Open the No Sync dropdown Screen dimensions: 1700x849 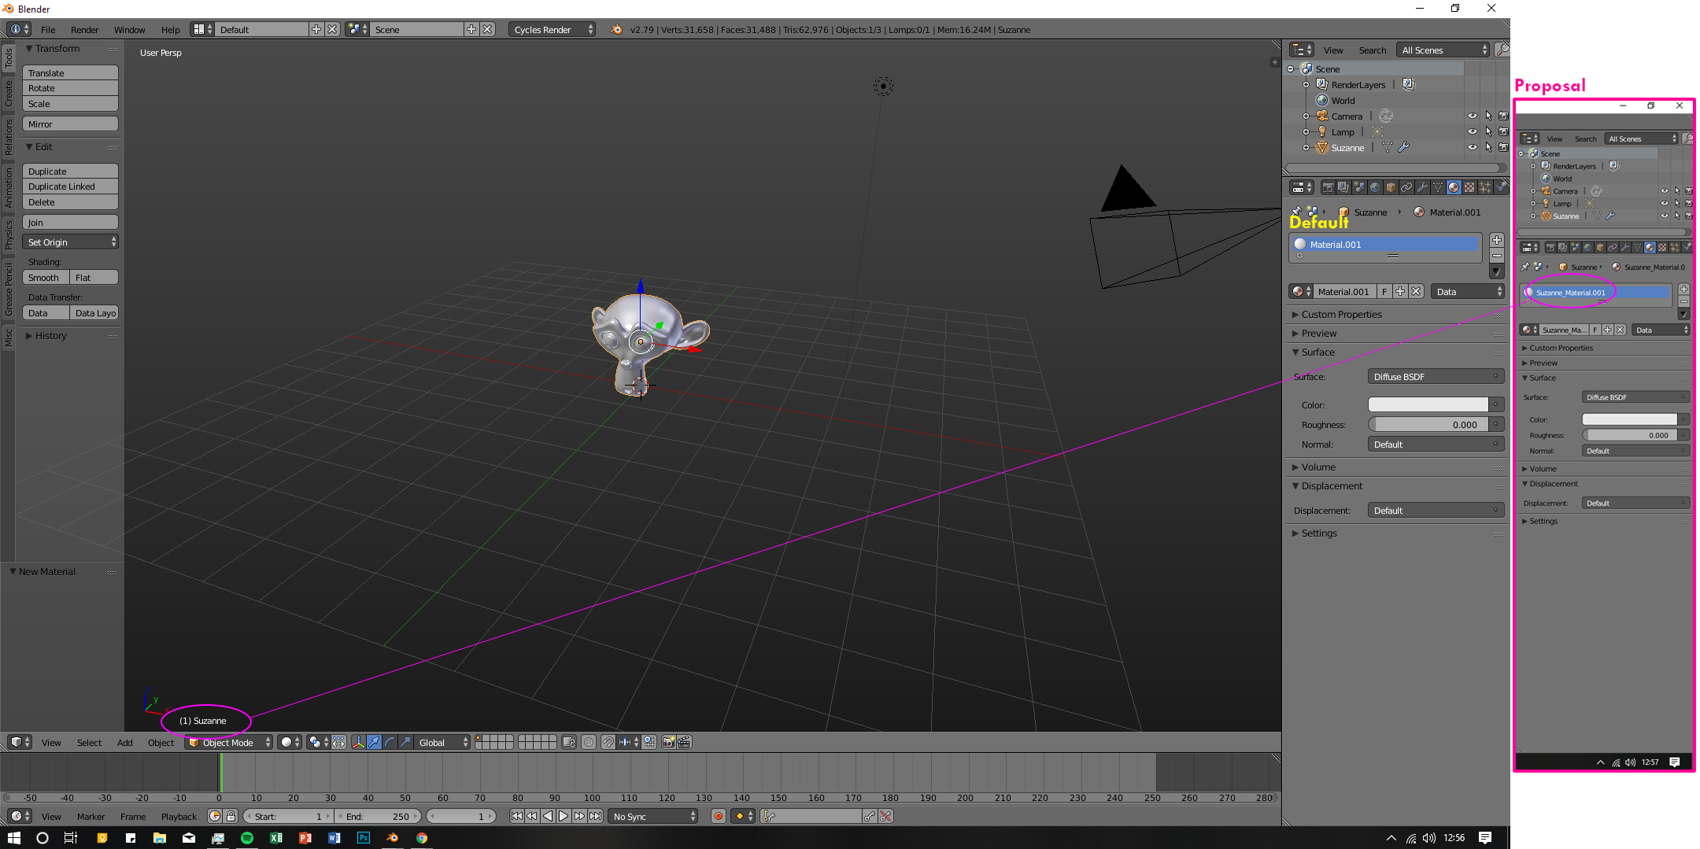(652, 817)
